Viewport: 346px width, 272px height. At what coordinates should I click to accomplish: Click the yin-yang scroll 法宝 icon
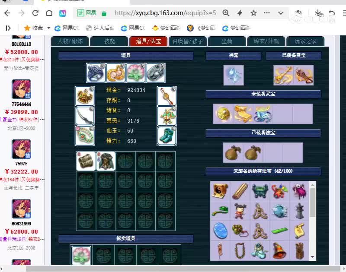click(x=220, y=191)
